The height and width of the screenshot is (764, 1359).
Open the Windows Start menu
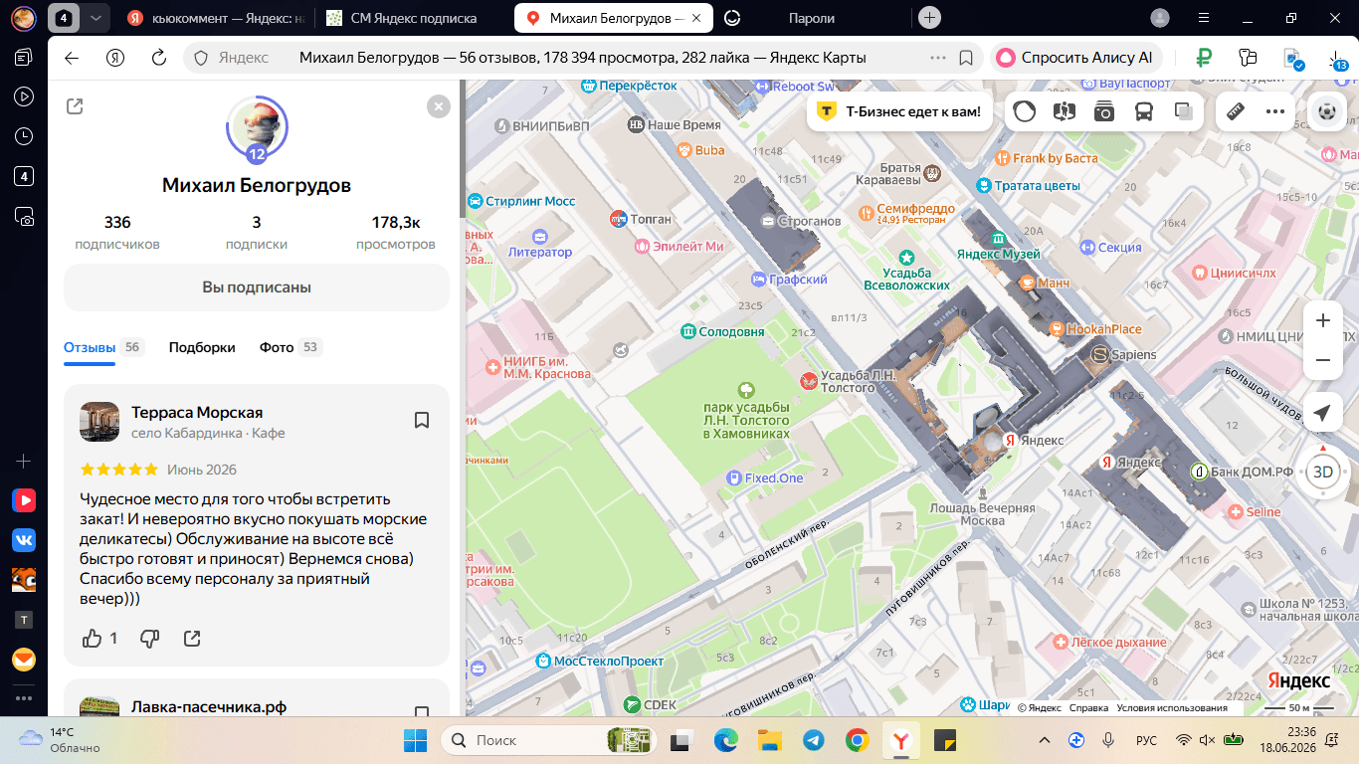(x=415, y=740)
